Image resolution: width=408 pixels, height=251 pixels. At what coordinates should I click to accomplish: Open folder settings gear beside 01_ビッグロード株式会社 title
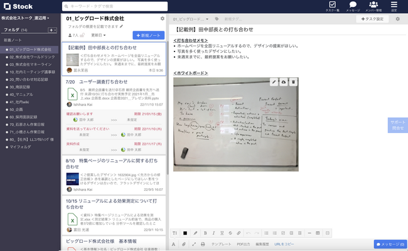[163, 18]
